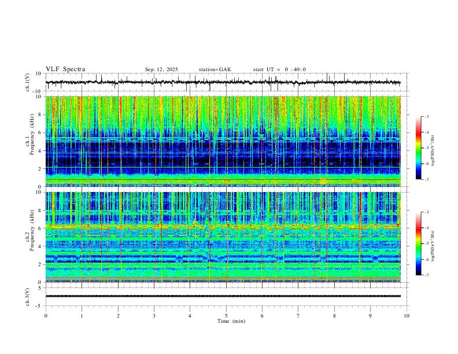Select the date text "Sep. 12, 2025"
The height and width of the screenshot is (354, 458).
pos(161,69)
